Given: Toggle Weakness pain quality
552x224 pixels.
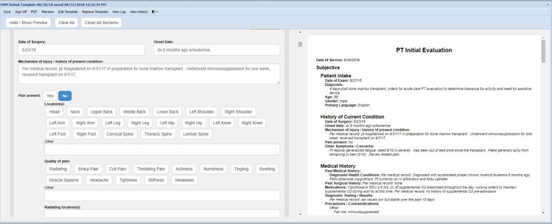Looking at the screenshot, I should pos(185,180).
